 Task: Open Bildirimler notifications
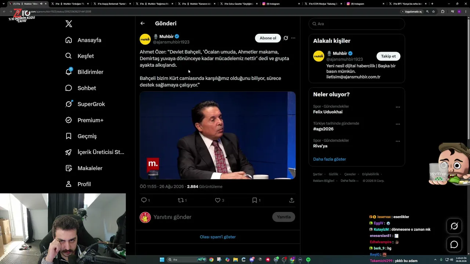click(x=84, y=72)
